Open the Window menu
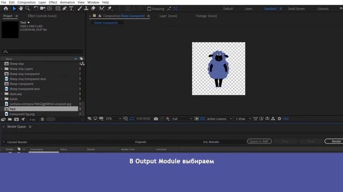This screenshot has height=192, width=343. point(93,2)
